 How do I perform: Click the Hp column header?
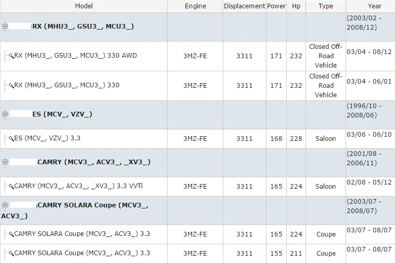pyautogui.click(x=296, y=6)
